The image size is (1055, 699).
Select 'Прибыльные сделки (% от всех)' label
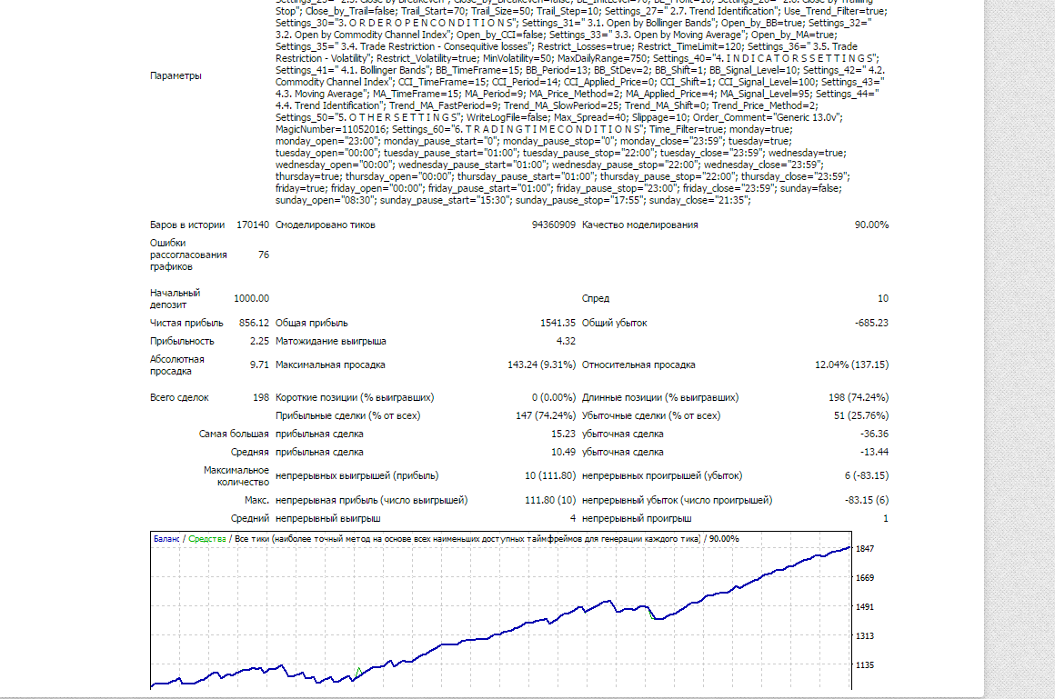[x=347, y=415]
